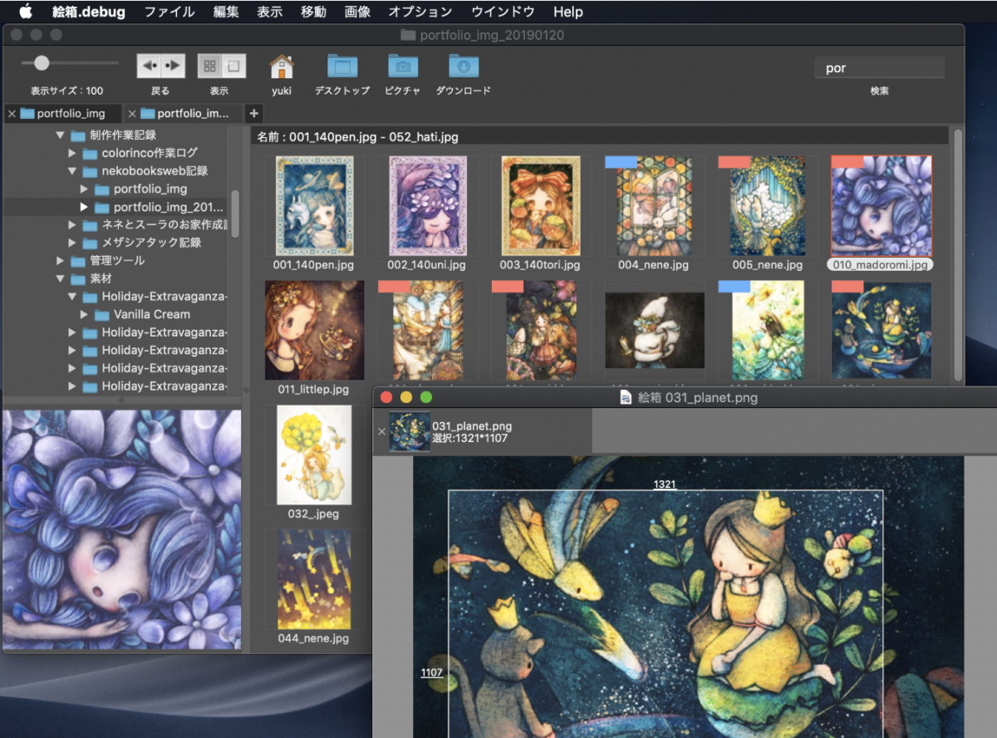Collapse the 素材 folder arrow
The height and width of the screenshot is (738, 997).
pyautogui.click(x=60, y=278)
